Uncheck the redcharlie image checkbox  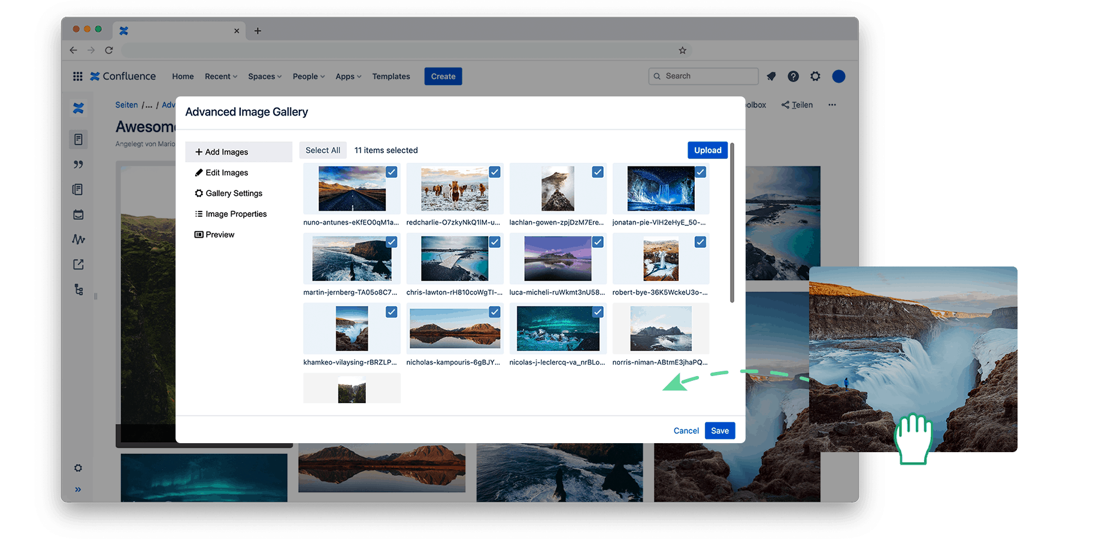(495, 172)
